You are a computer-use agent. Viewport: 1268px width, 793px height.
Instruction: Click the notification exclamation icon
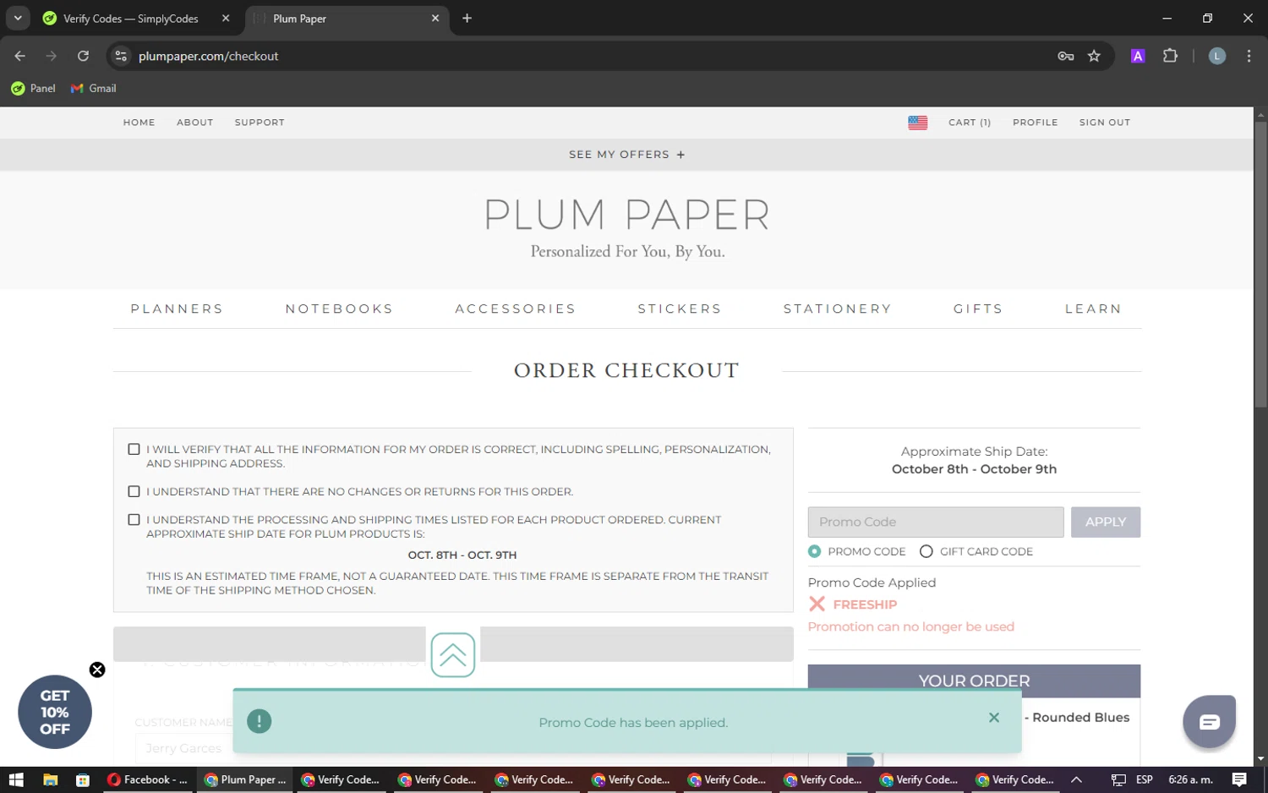click(x=259, y=721)
